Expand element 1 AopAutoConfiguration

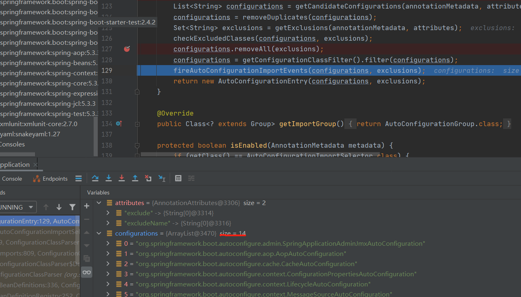108,253
